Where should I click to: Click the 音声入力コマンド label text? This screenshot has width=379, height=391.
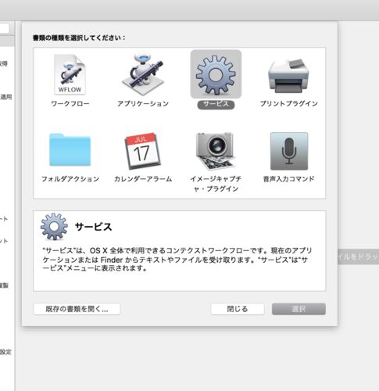tap(288, 179)
